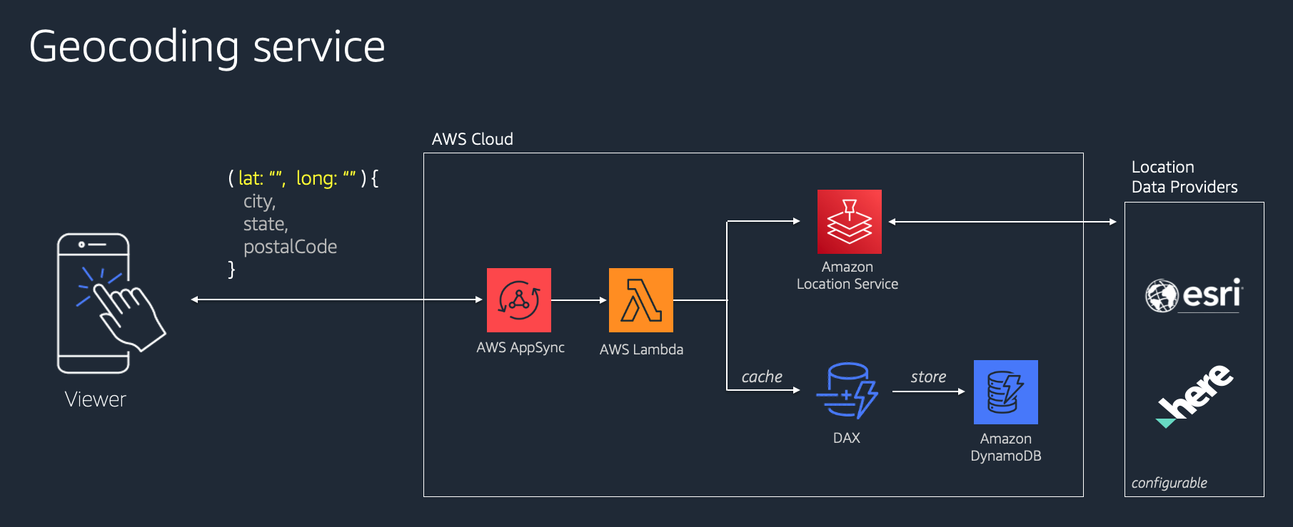The width and height of the screenshot is (1293, 527).
Task: Select the 'Geocoding service' title
Action: click(207, 47)
